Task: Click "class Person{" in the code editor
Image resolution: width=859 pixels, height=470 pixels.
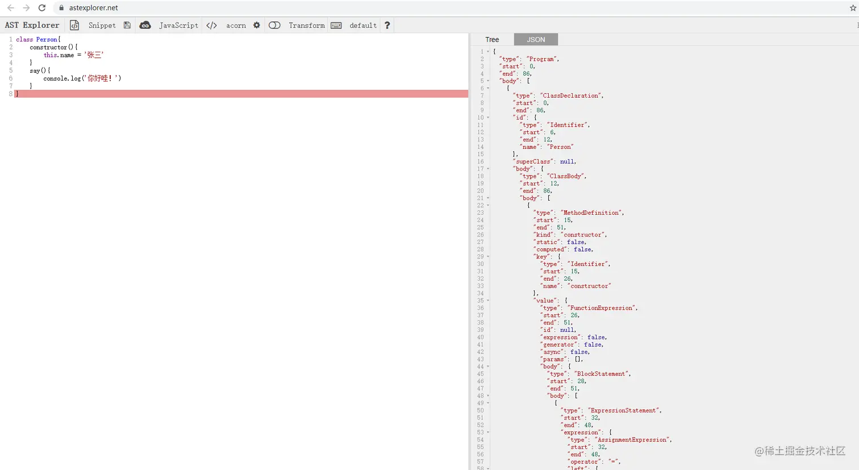Action: point(38,40)
